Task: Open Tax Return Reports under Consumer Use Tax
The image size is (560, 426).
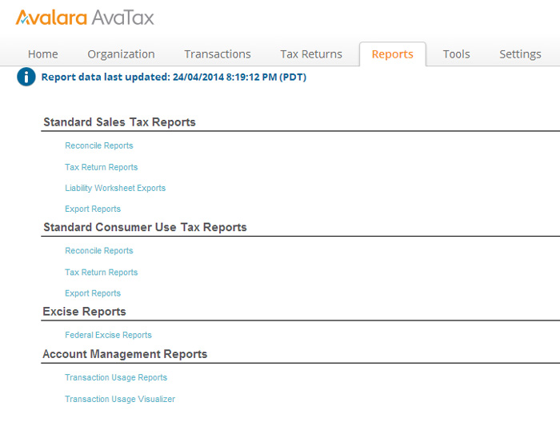Action: point(102,273)
